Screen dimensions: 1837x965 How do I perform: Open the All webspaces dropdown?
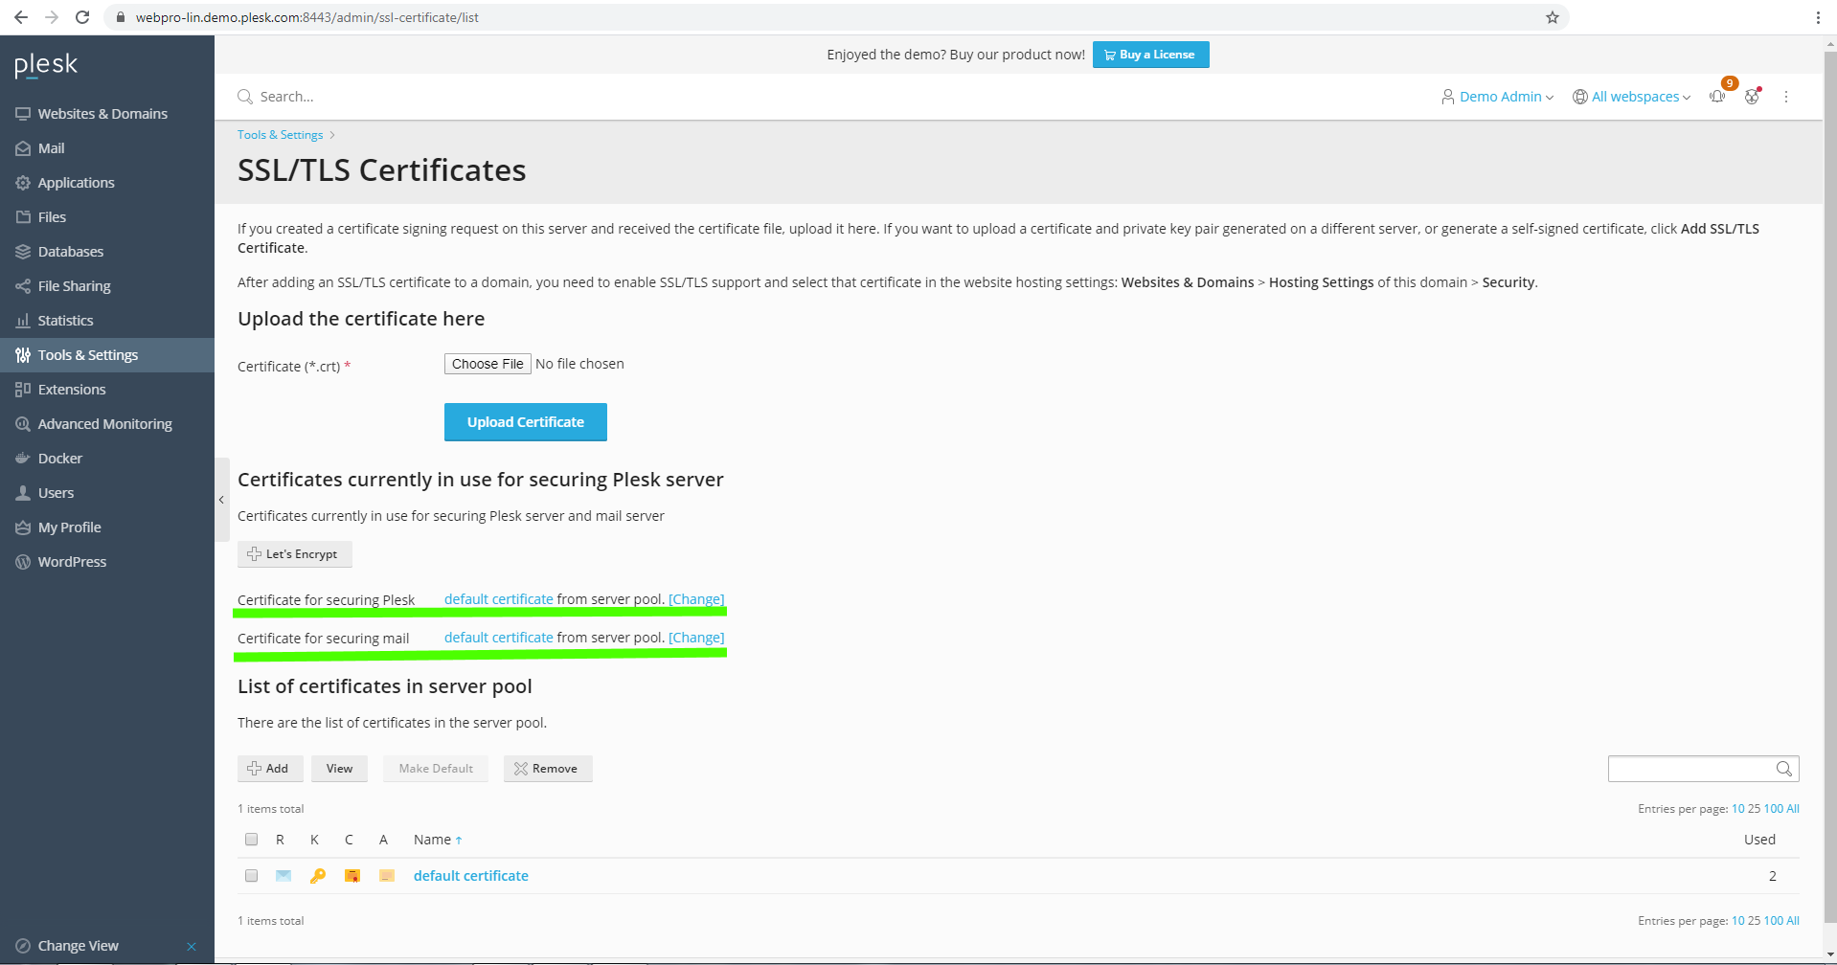1632,97
